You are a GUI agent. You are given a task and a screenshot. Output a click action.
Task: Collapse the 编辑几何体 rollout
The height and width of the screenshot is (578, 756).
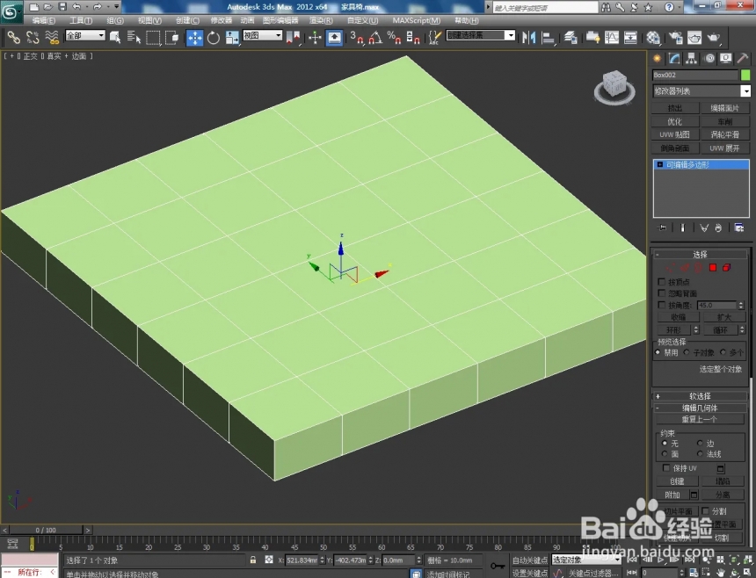tap(700, 408)
